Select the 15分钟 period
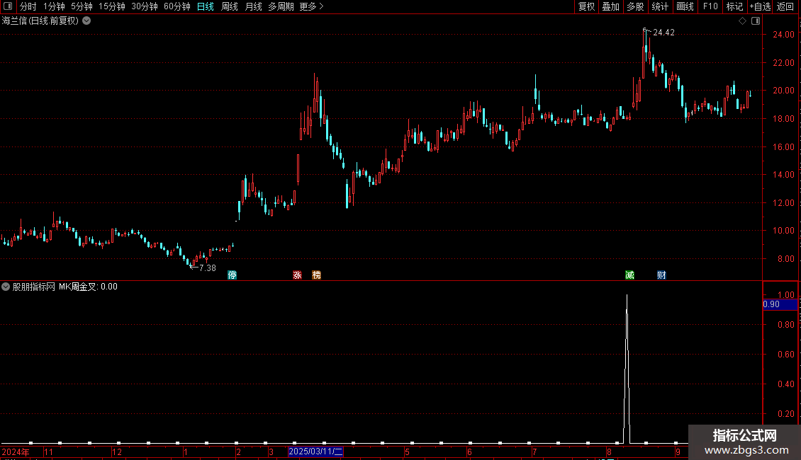Image resolution: width=801 pixels, height=460 pixels. point(112,6)
